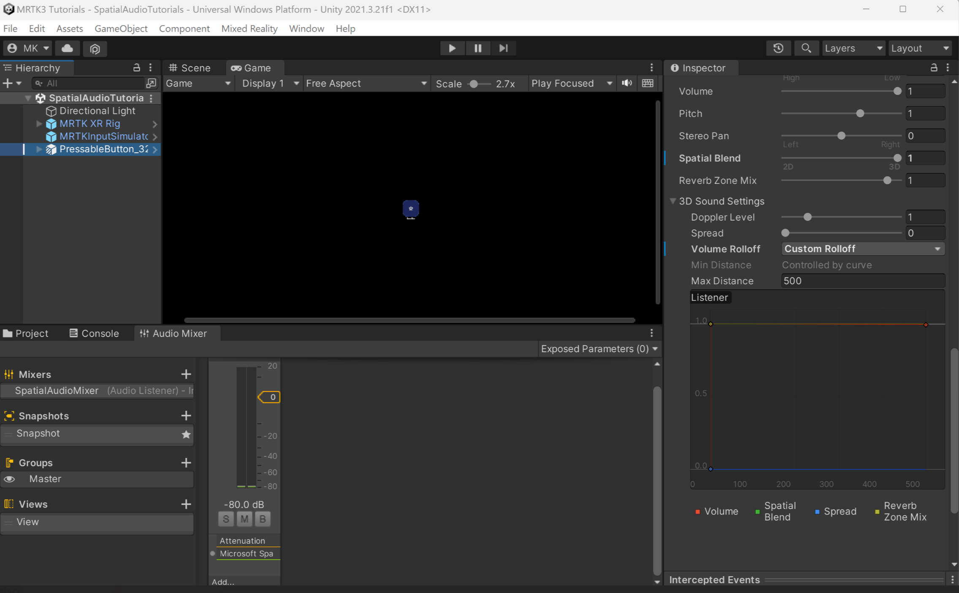Star the Snapshot as start snapshot
The width and height of the screenshot is (959, 593).
tap(186, 435)
